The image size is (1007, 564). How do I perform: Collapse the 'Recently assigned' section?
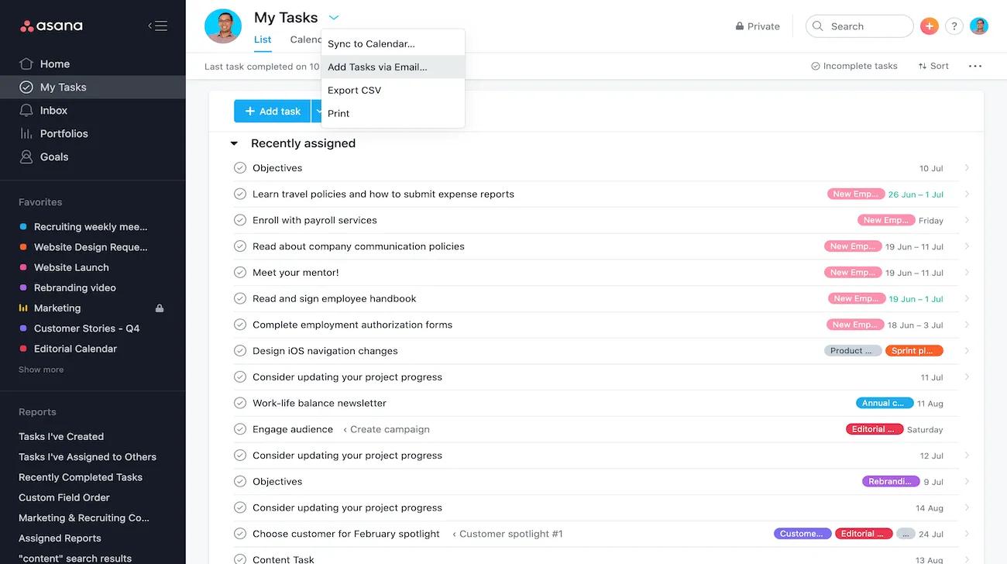click(234, 143)
